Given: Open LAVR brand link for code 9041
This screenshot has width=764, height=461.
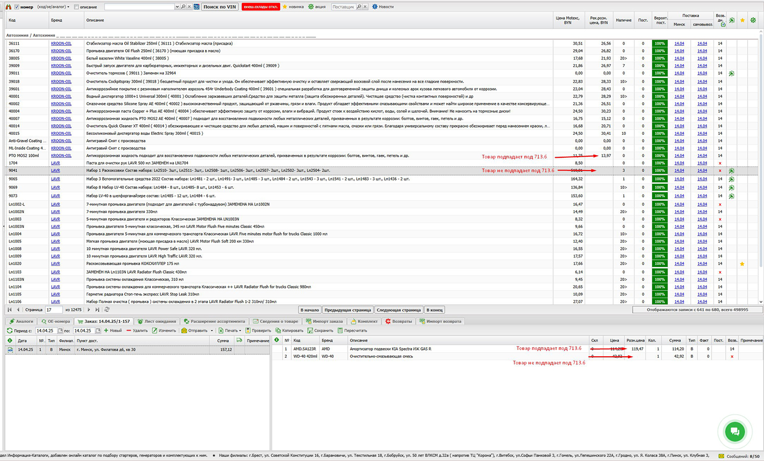Looking at the screenshot, I should point(56,170).
